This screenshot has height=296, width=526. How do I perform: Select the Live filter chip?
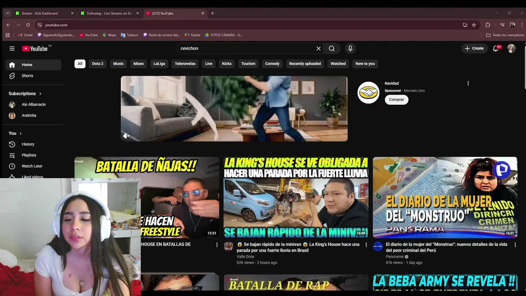[209, 64]
